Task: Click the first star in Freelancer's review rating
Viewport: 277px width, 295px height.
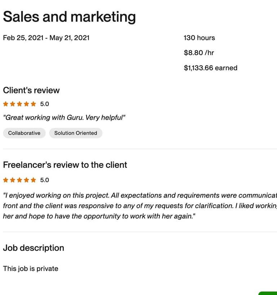Action: click(6, 180)
